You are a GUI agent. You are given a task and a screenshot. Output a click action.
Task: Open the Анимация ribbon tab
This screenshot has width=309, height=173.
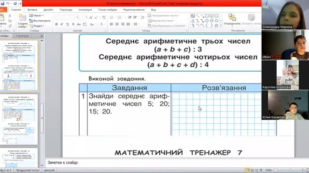pyautogui.click(x=85, y=10)
